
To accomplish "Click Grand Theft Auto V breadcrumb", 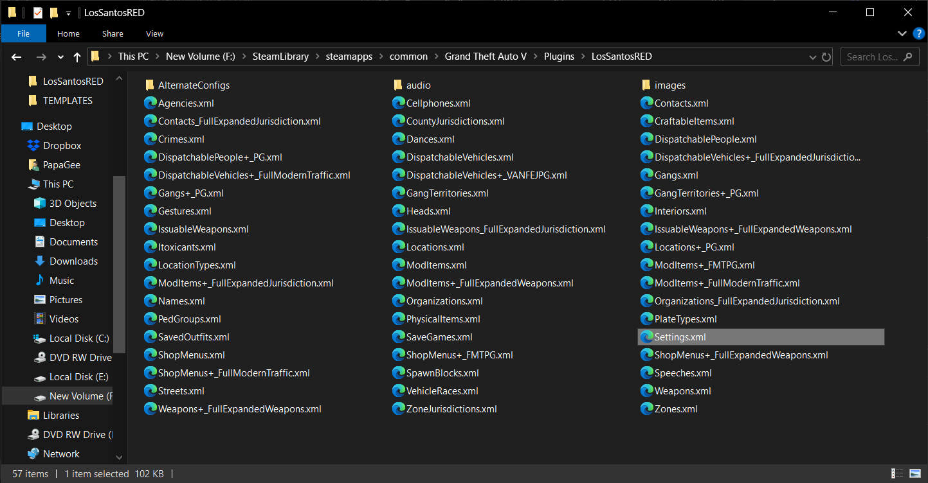I will point(486,57).
